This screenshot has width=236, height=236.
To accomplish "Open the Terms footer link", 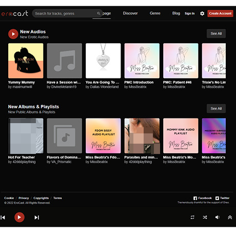I will pyautogui.click(x=57, y=198).
